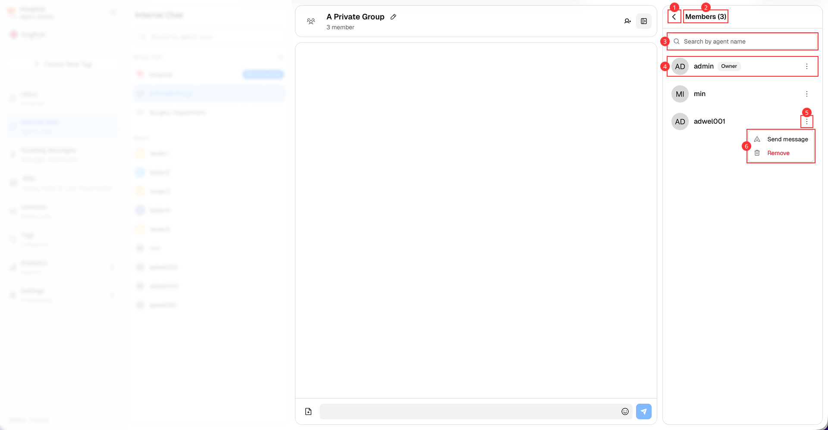Click the group avatar beside A Private Group
The height and width of the screenshot is (430, 828).
point(311,21)
